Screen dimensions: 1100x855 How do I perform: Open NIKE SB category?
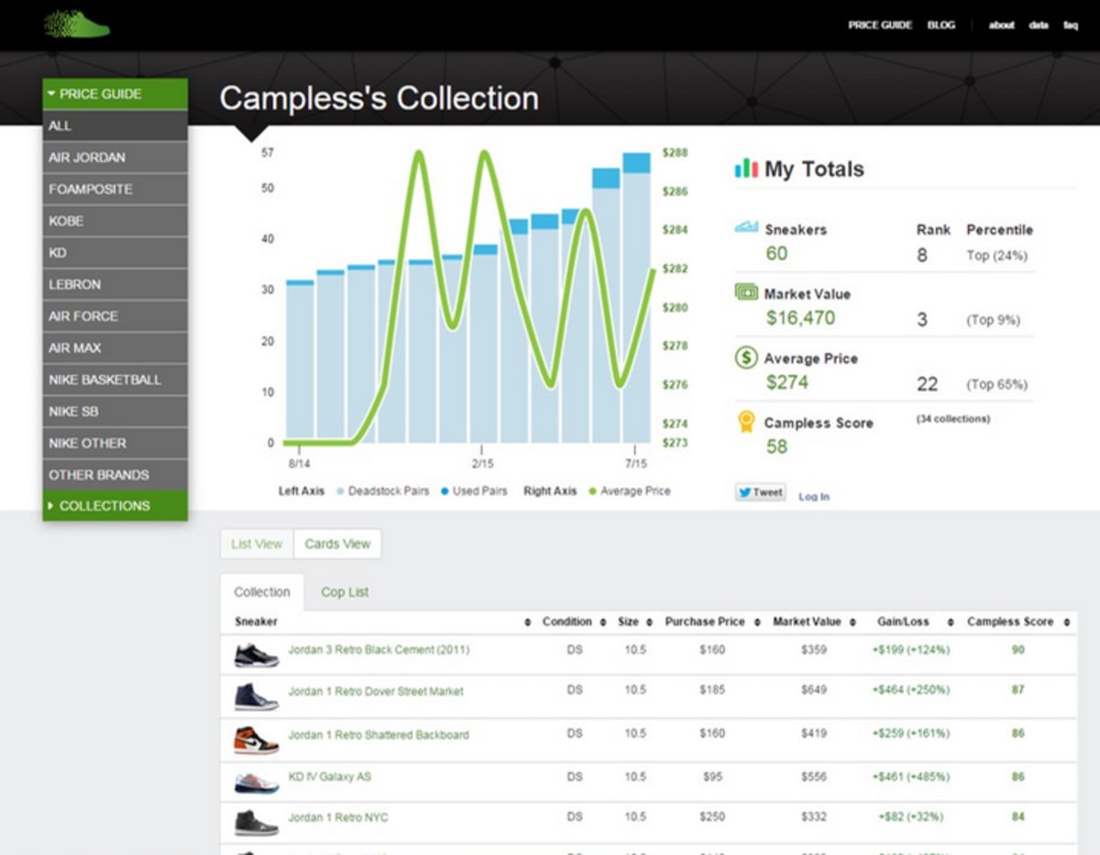coord(115,411)
